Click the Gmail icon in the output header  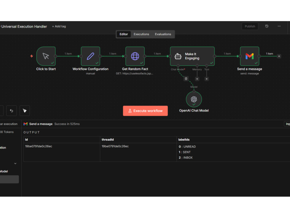point(26,124)
